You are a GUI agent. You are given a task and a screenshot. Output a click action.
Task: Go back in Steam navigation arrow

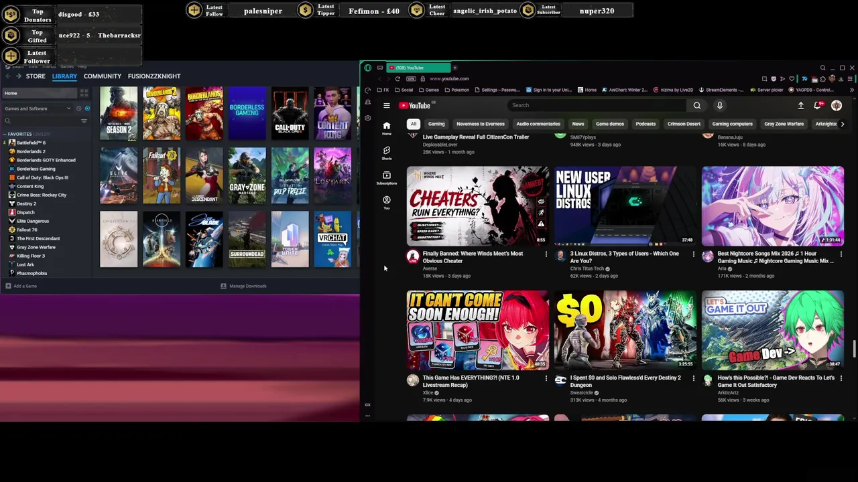(x=9, y=76)
